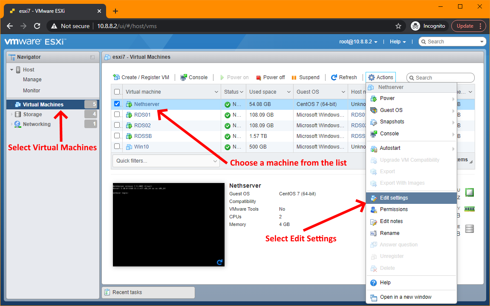The height and width of the screenshot is (306, 490).
Task: Choose Open in a new window
Action: (411, 297)
